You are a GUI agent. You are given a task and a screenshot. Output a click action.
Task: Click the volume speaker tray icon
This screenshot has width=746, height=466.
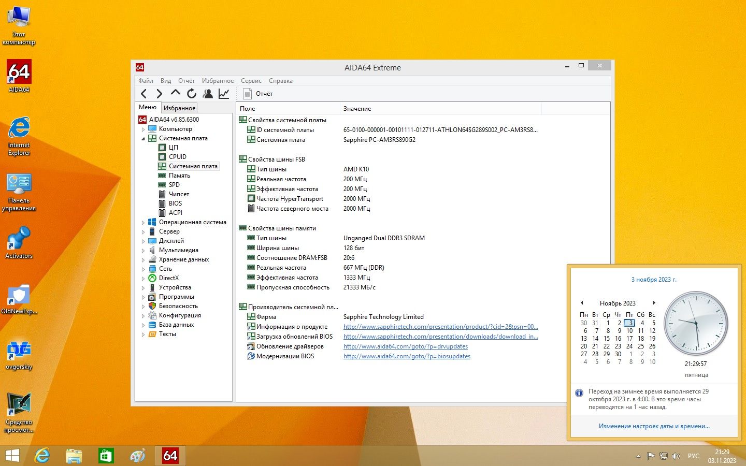coord(676,456)
